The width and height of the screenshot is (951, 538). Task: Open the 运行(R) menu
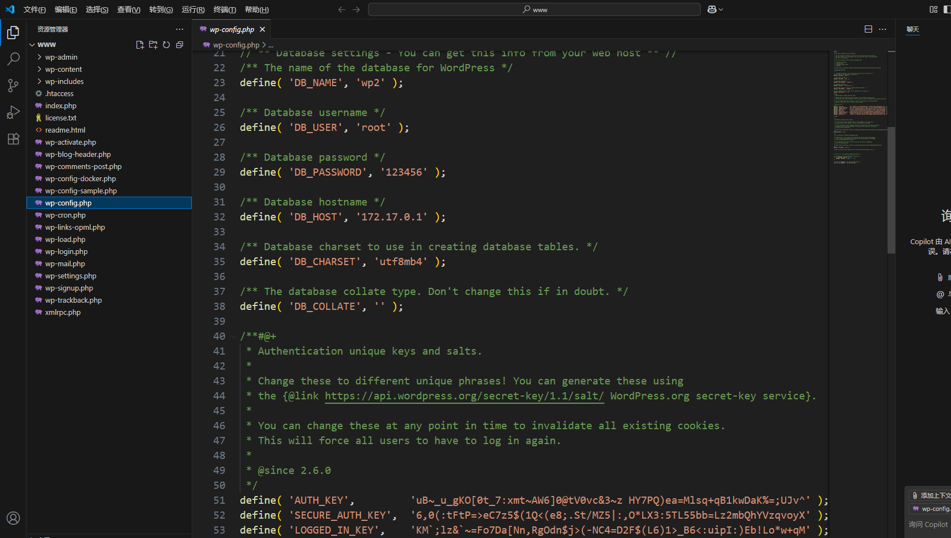point(193,9)
